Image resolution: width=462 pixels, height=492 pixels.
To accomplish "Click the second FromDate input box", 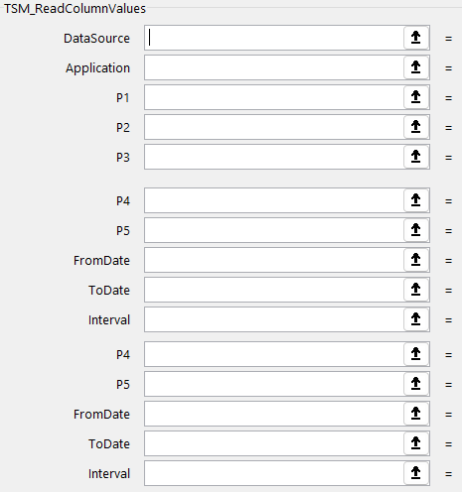I will point(274,414).
